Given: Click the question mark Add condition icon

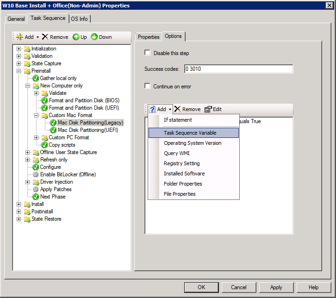Looking at the screenshot, I should pyautogui.click(x=152, y=109).
